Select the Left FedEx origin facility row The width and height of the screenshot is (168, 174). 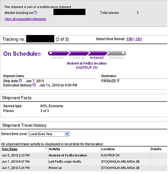pos(84,162)
